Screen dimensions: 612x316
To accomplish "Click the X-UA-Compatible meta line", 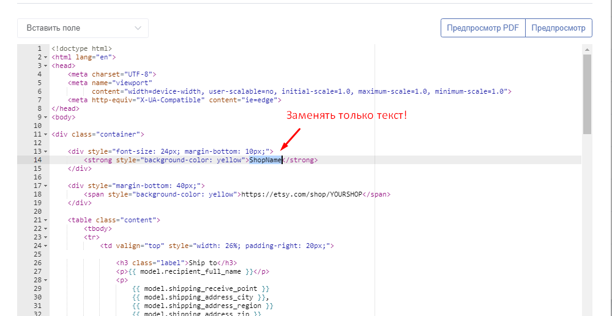I will click(x=174, y=100).
